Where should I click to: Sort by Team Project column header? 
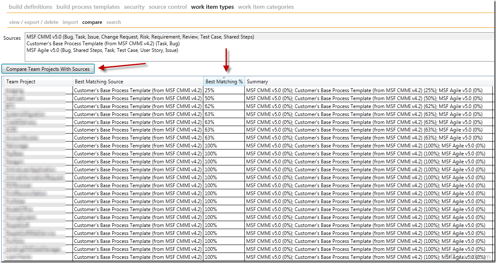point(37,82)
